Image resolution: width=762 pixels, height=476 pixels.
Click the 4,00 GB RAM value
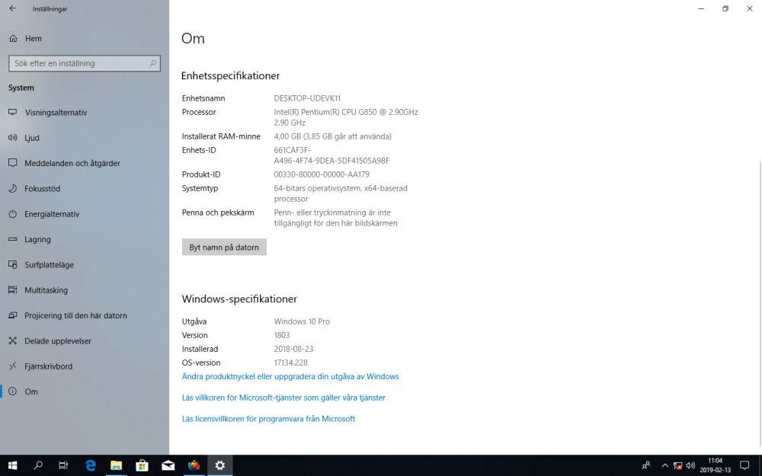pos(332,136)
